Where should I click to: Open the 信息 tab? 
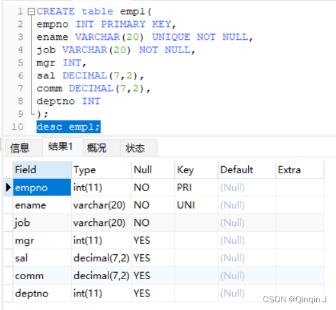click(x=23, y=148)
